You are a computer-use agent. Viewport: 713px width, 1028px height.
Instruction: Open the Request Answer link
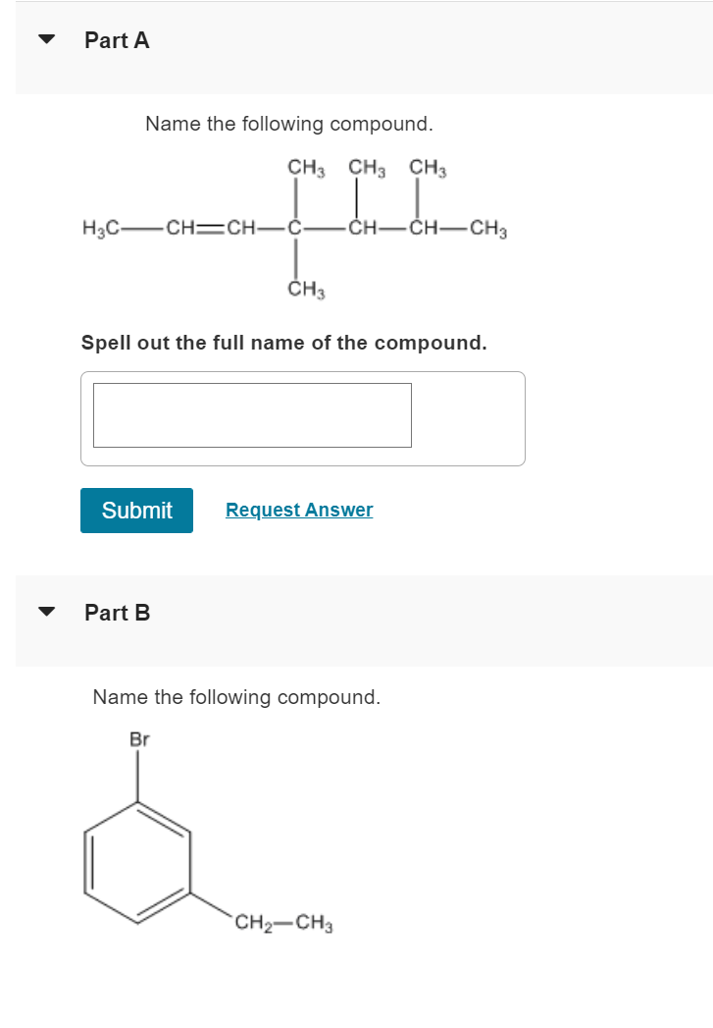pos(298,510)
